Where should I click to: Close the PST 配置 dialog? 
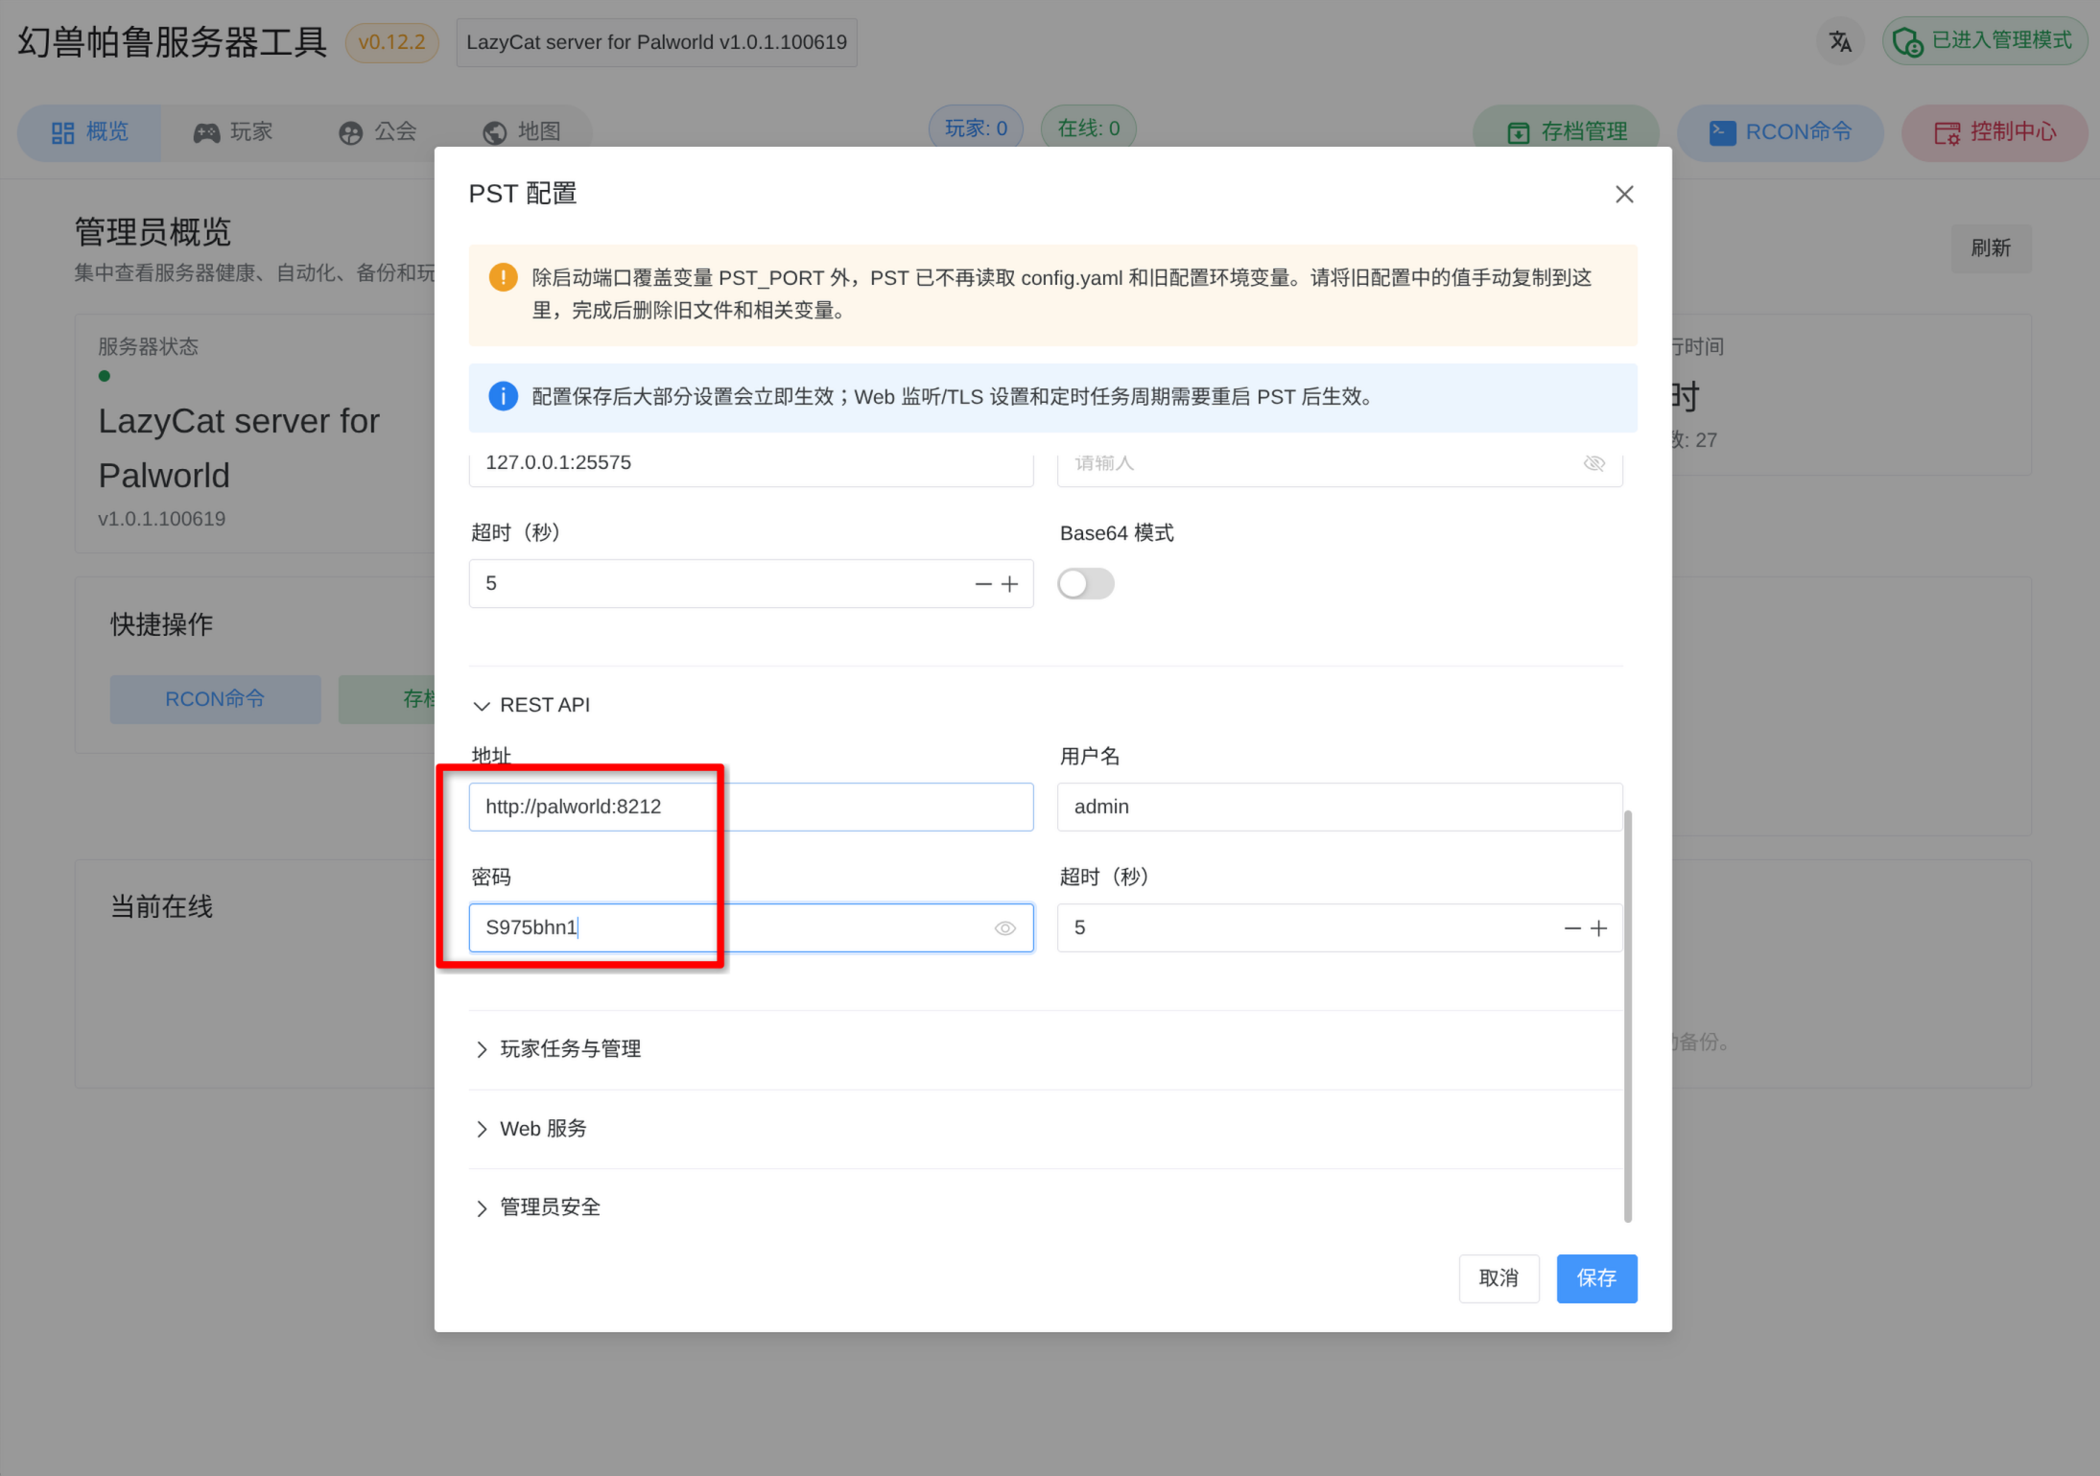click(x=1623, y=194)
